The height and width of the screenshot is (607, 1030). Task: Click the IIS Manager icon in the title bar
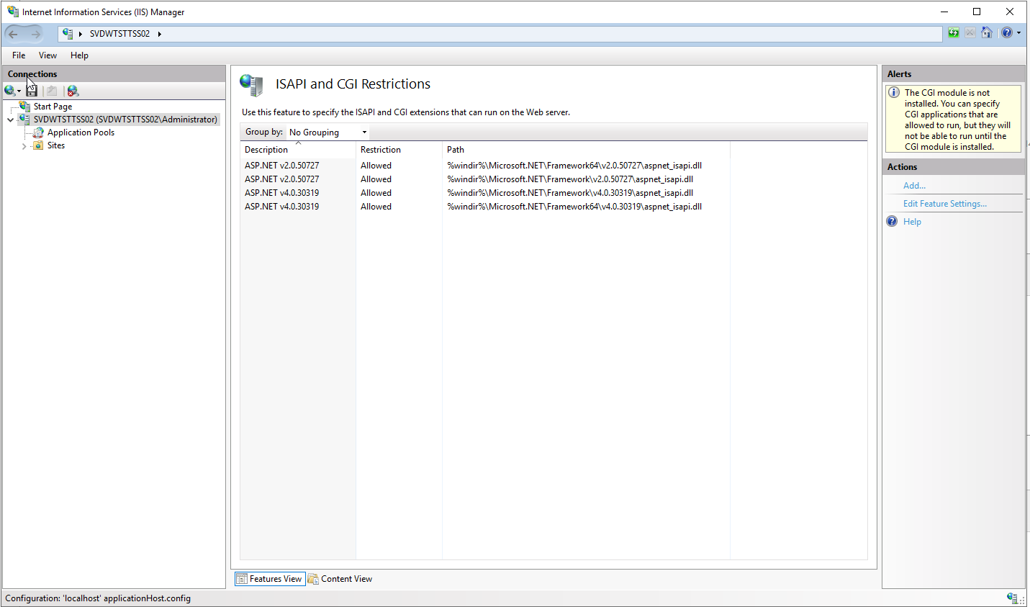(x=13, y=12)
